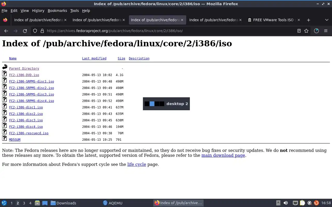
Task: Switch to workspace 4 in the pager
Action: [x=30, y=203]
